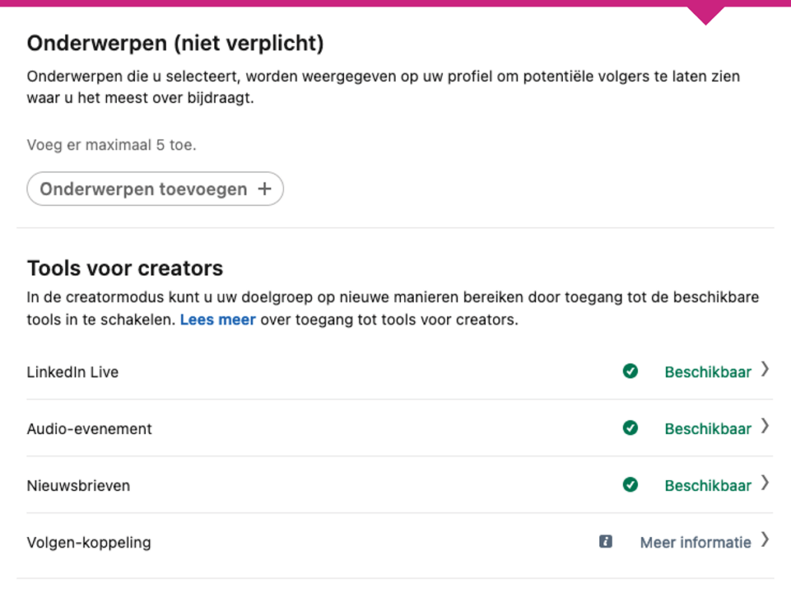Viewport: 791px width, 593px height.
Task: Open the Volgen-koppeling chevron arrow
Action: (765, 540)
